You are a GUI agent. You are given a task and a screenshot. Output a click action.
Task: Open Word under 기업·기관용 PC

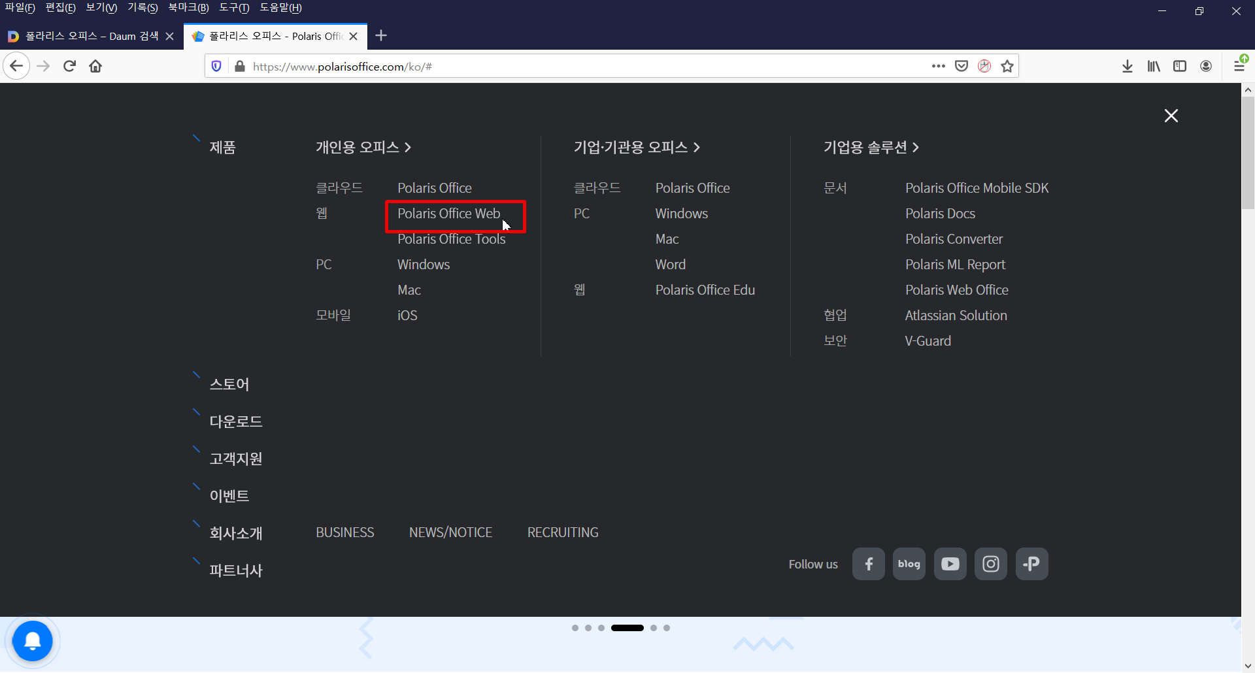pyautogui.click(x=671, y=265)
